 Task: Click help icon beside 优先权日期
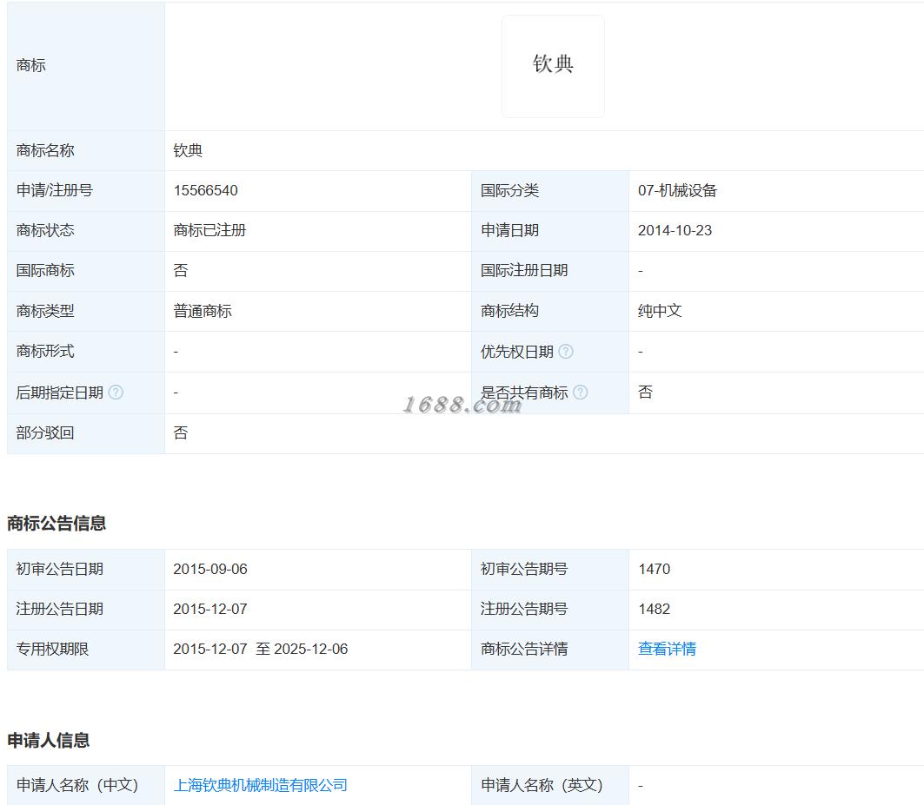(x=566, y=352)
